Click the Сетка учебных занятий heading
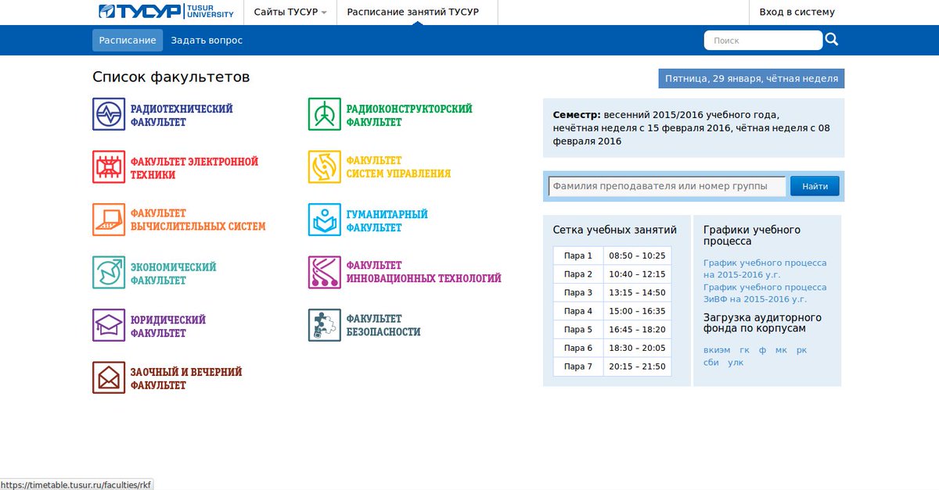Screen dimensions: 939x490 615,230
